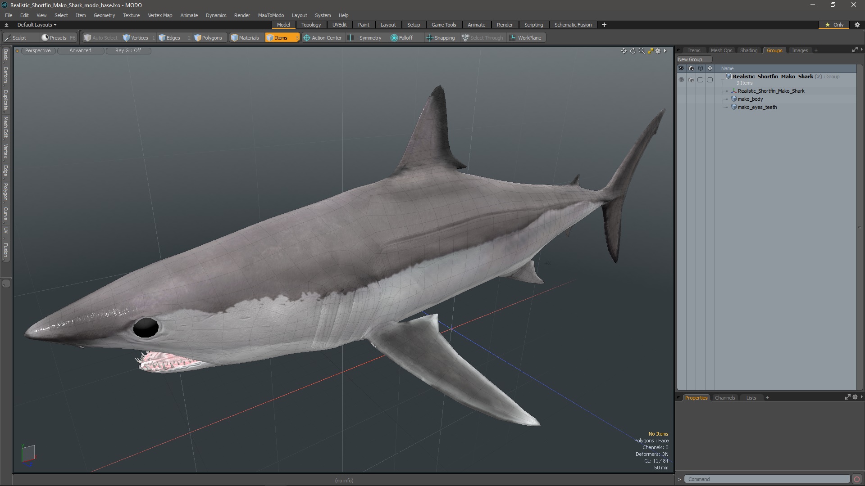This screenshot has height=486, width=865.
Task: Click the New Group button
Action: pyautogui.click(x=690, y=59)
